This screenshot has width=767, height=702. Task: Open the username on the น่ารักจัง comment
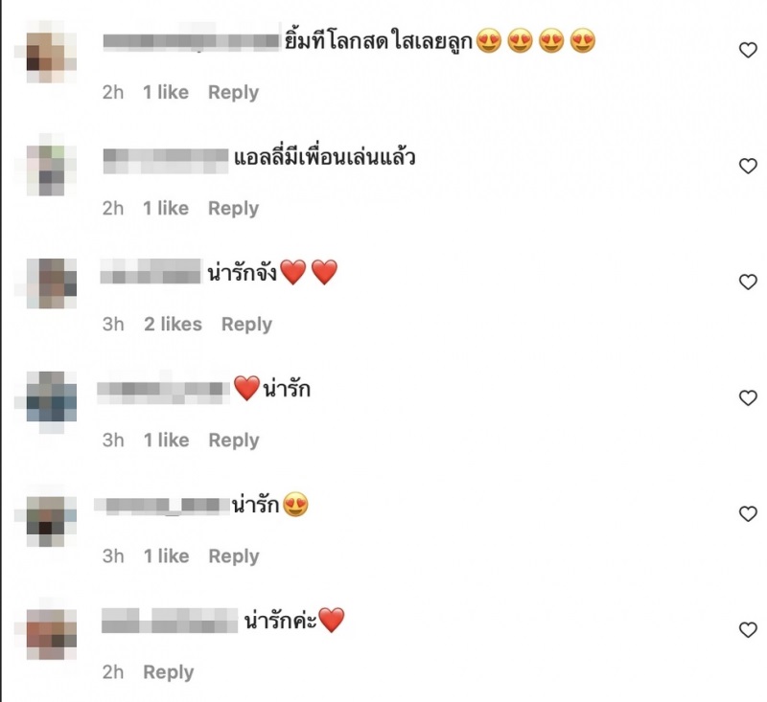(x=151, y=272)
